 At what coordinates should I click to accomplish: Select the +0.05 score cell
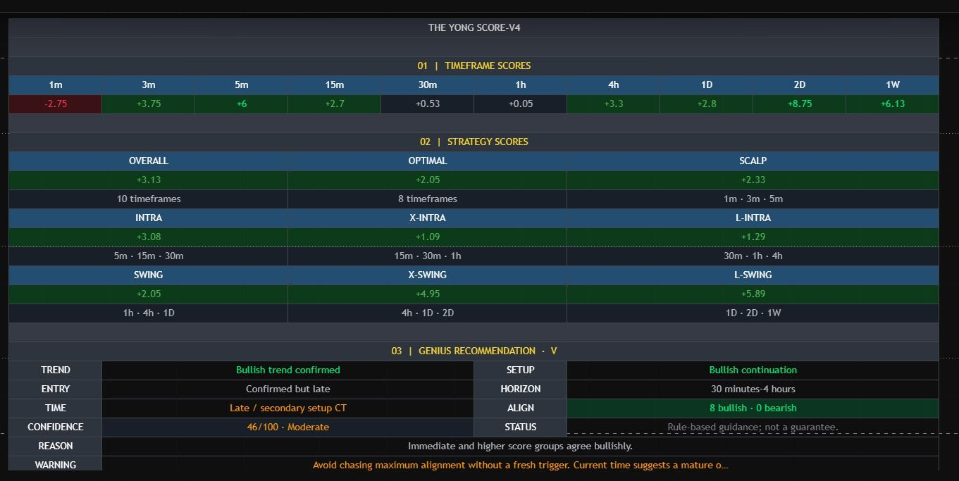[520, 104]
